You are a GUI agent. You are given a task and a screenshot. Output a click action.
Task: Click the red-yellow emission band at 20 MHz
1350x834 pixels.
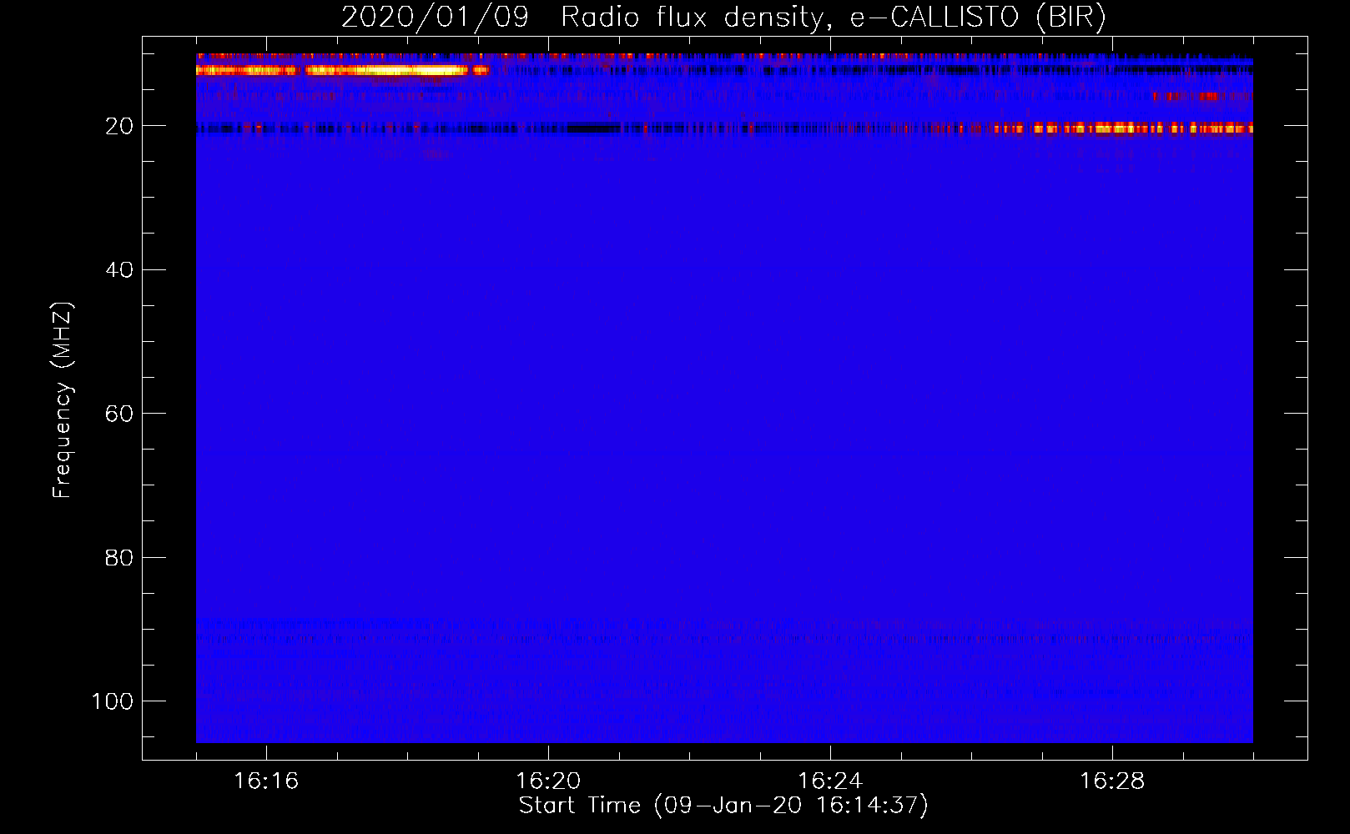tap(1122, 128)
